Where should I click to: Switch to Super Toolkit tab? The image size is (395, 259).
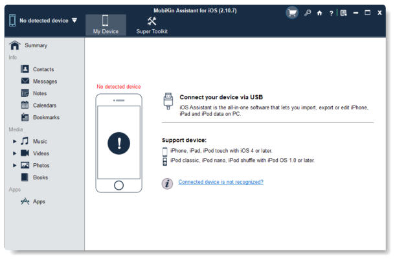(x=152, y=25)
